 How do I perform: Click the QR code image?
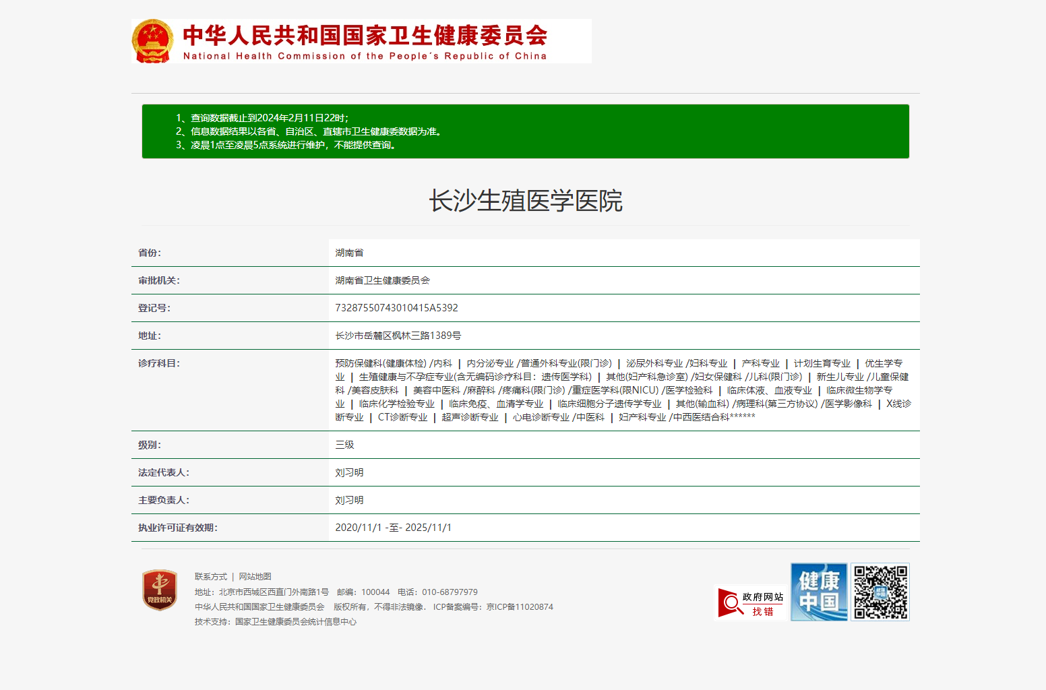point(880,592)
